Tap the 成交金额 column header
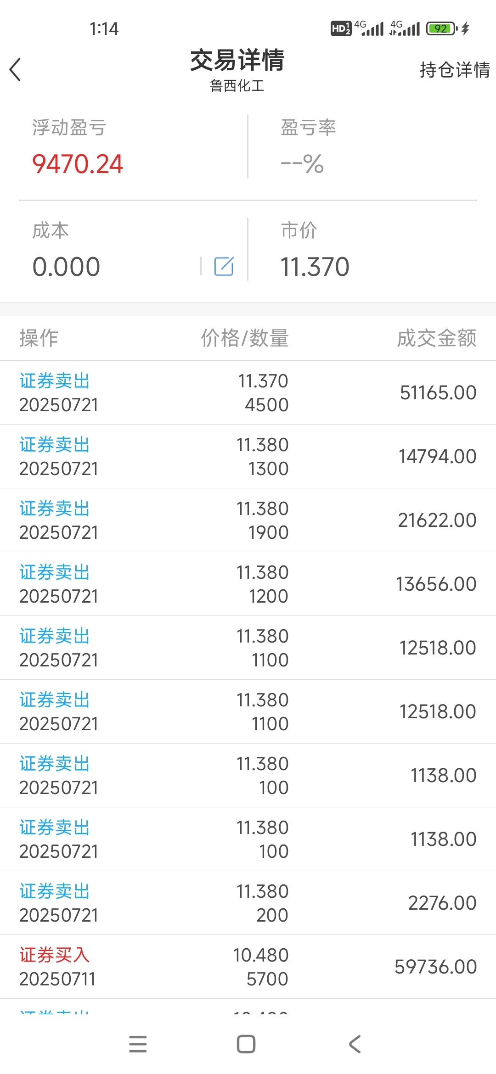496x1074 pixels. pos(437,338)
